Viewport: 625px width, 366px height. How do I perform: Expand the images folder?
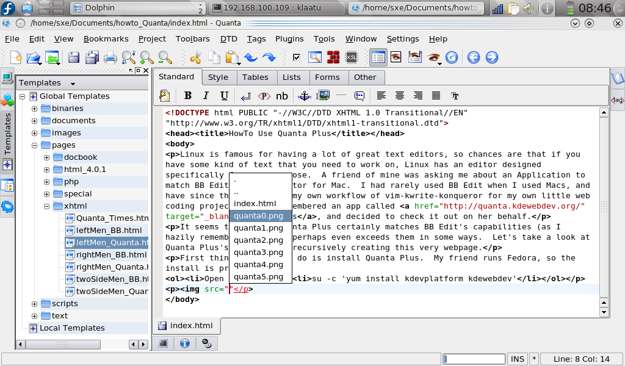pos(35,133)
